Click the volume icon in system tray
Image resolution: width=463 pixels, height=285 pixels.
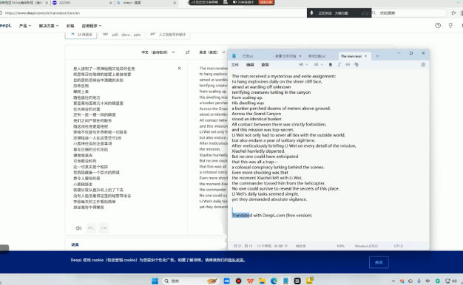pos(454,281)
